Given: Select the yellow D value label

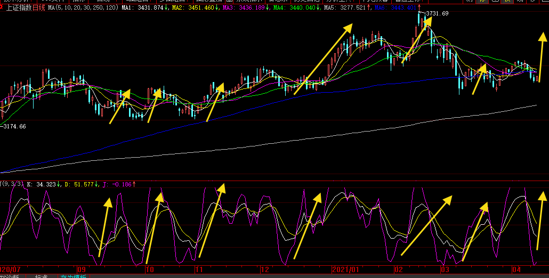Looking at the screenshot, I should pos(80,184).
